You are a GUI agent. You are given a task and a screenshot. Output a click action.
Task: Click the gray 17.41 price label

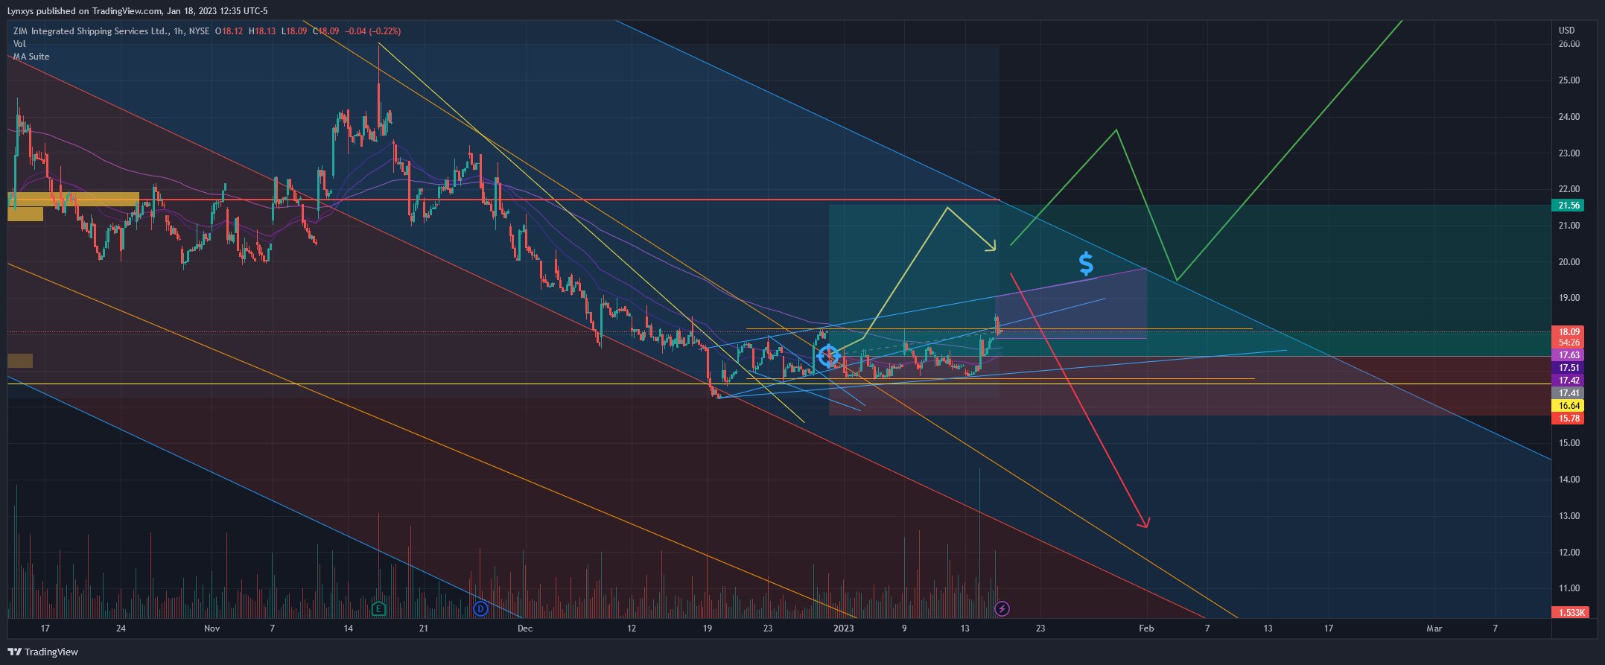pyautogui.click(x=1569, y=393)
